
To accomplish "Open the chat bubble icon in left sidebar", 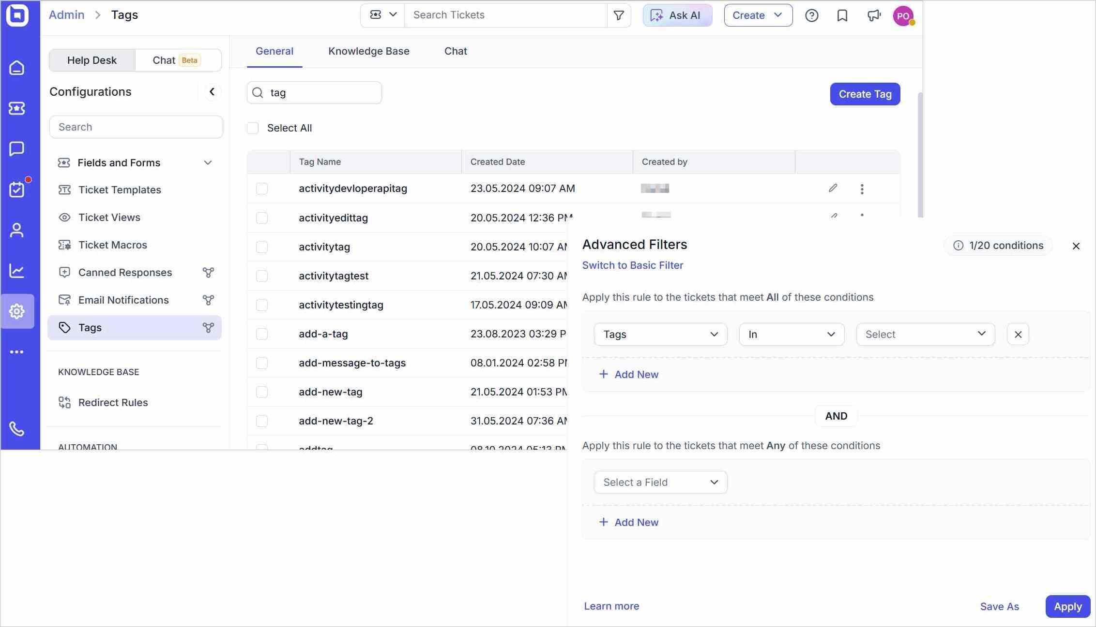I will coord(17,149).
